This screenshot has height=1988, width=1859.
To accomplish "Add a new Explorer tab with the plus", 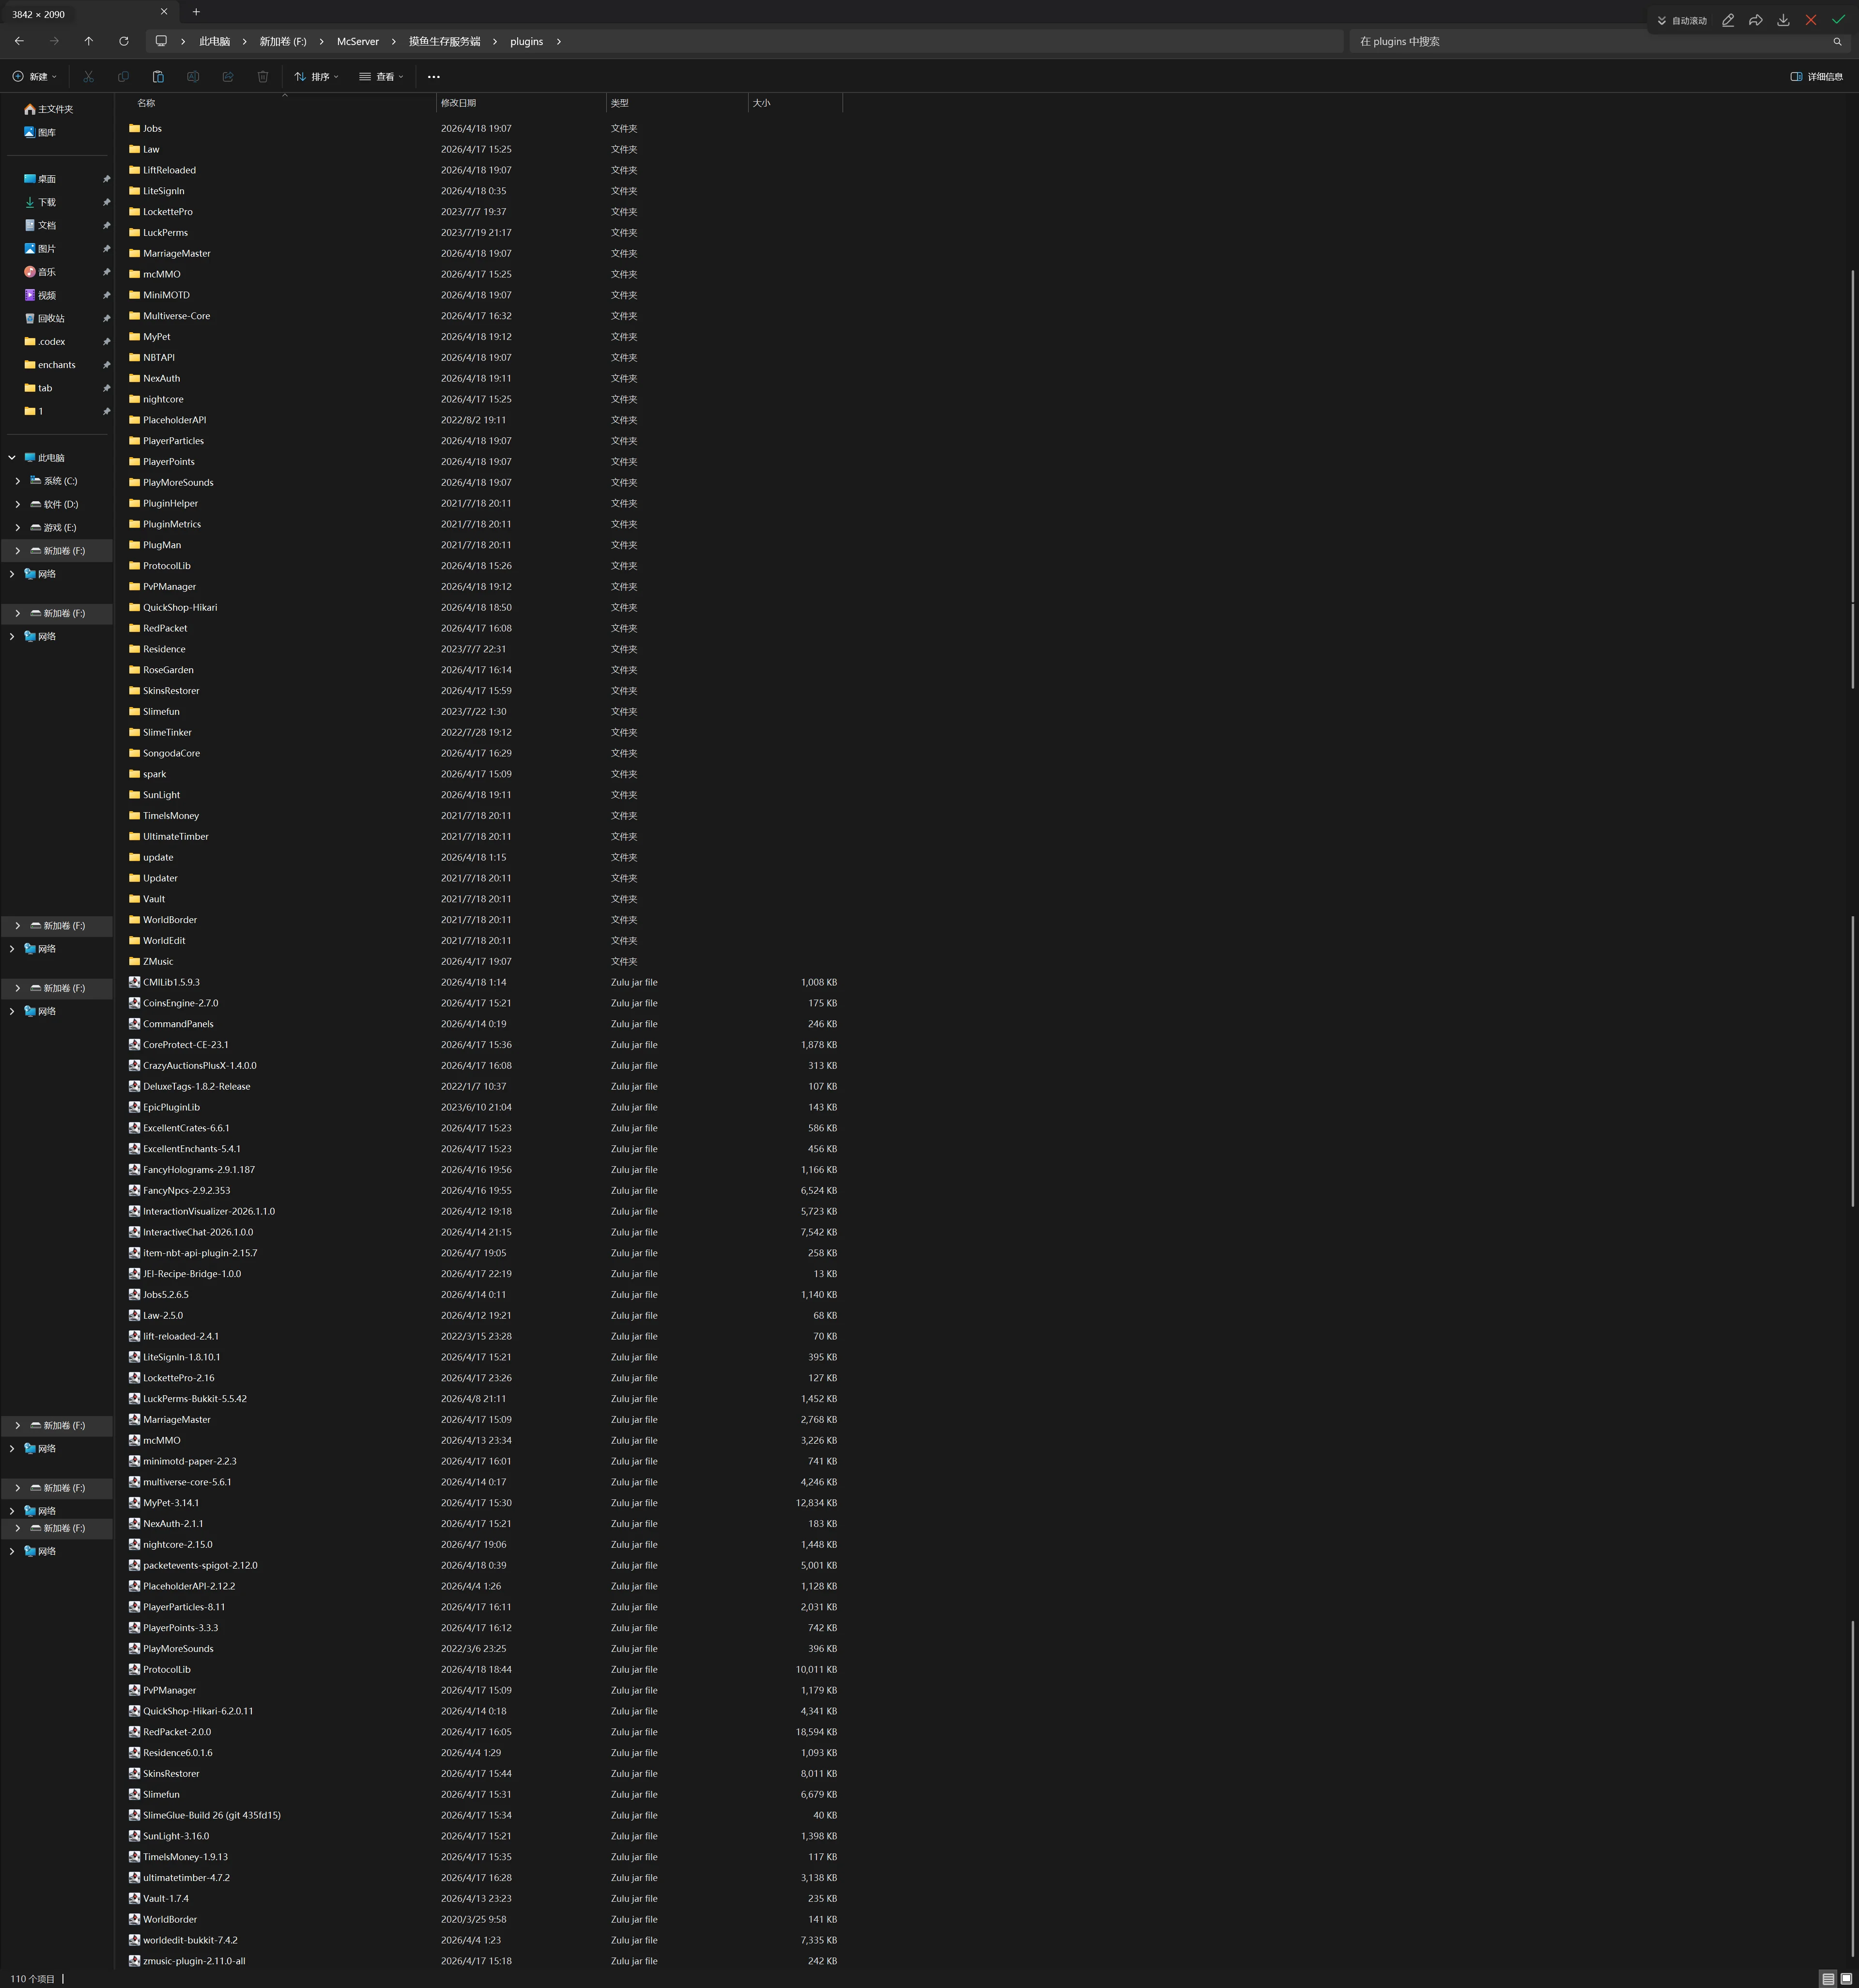I will tap(196, 12).
